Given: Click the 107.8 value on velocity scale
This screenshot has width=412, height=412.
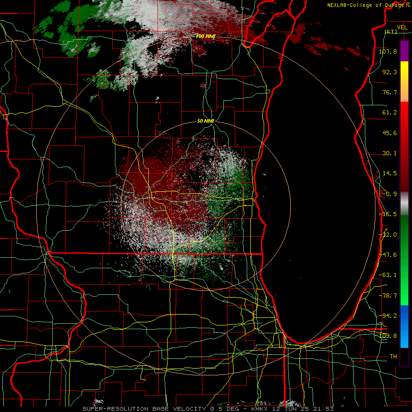Looking at the screenshot, I should 388,51.
